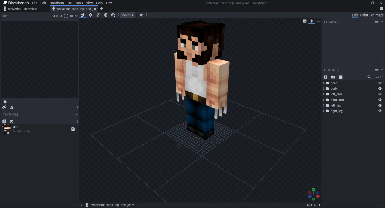Open the Edit menu
Image resolution: width=385 pixels, height=208 pixels.
click(43, 3)
